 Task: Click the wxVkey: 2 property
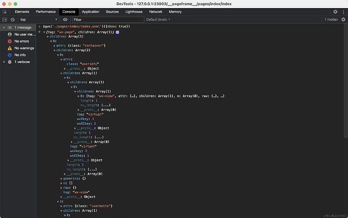[x=79, y=151]
